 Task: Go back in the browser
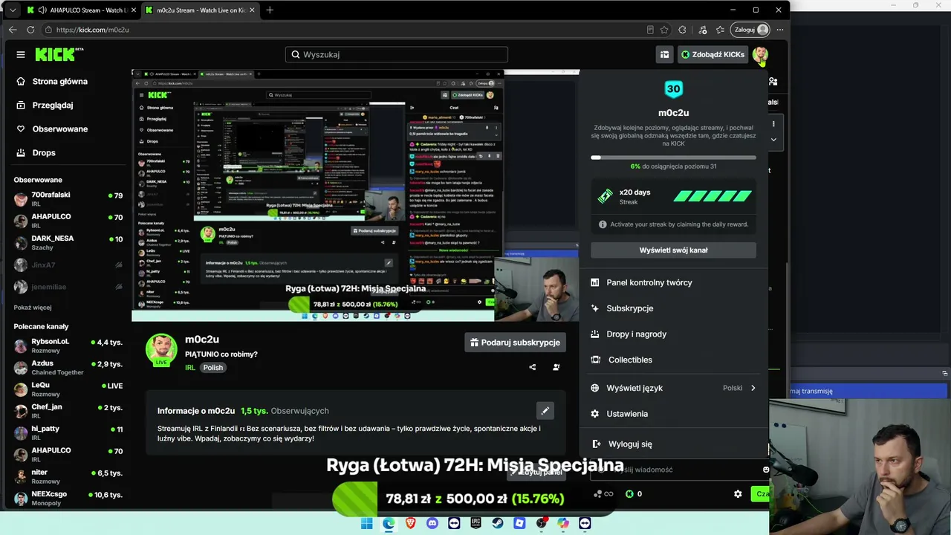(x=13, y=30)
